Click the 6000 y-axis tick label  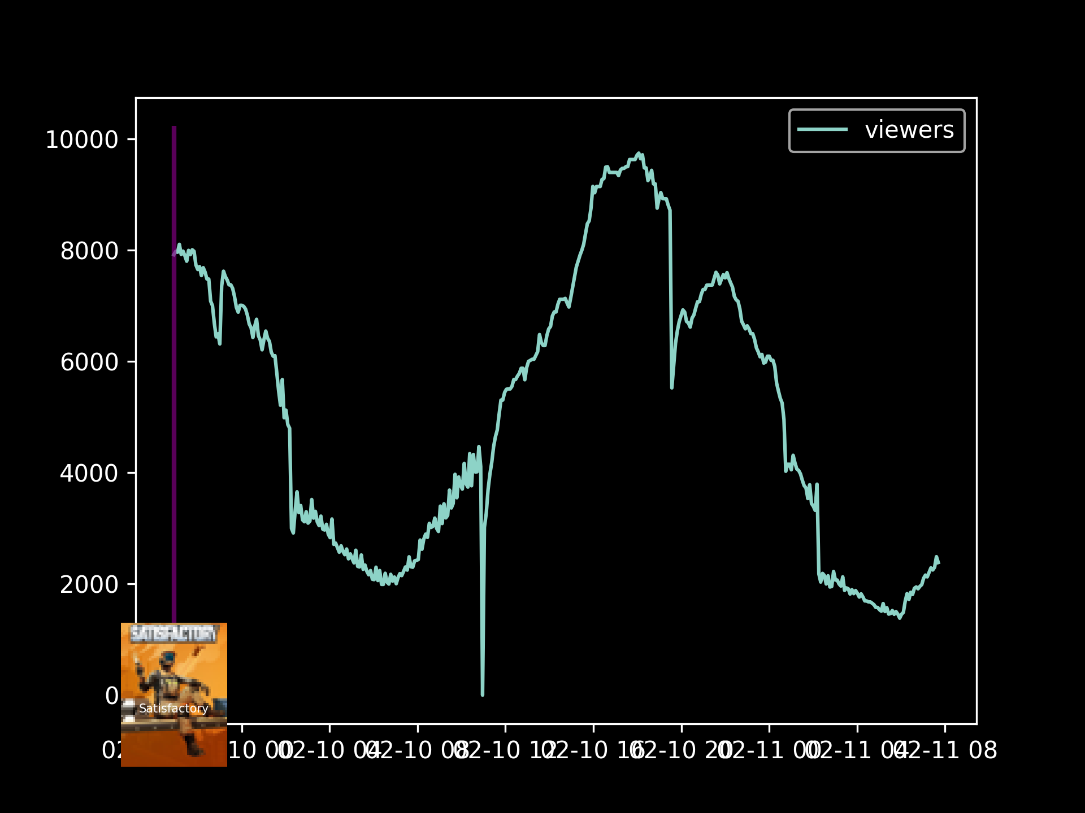coord(89,362)
